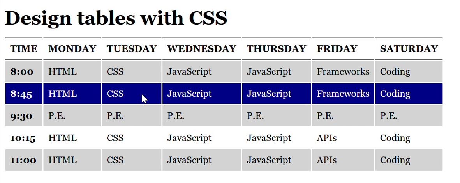Select Tuesday's CSS cell at 8:00
This screenshot has height=183, width=460.
tap(115, 72)
